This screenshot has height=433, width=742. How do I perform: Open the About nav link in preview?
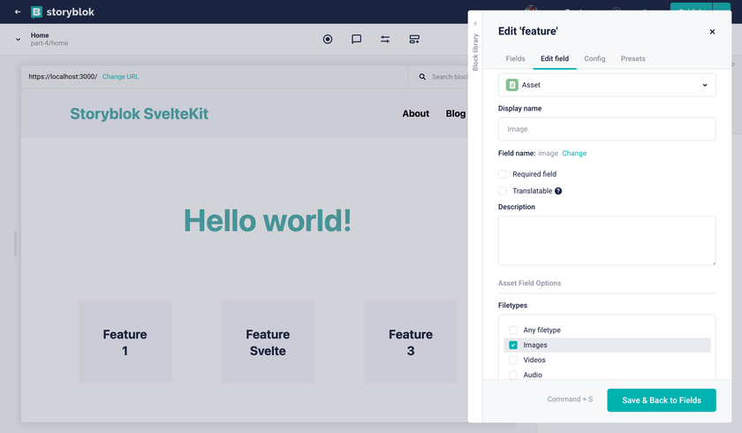click(x=415, y=114)
